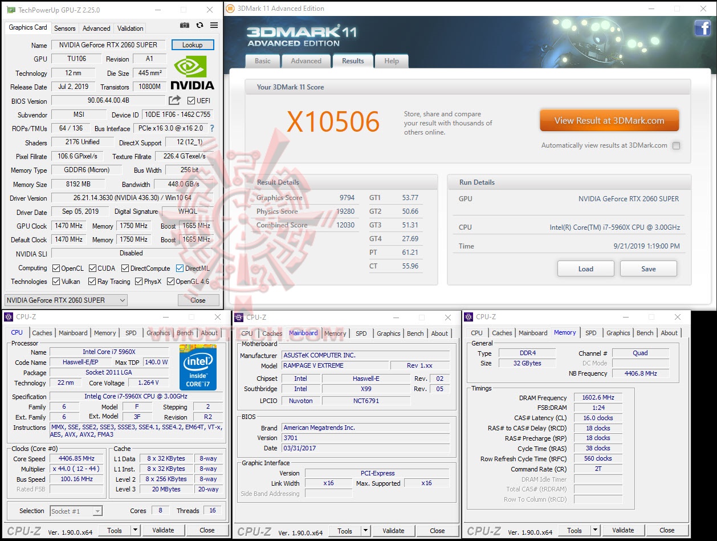Click the BIOS version share/export icon

175,100
